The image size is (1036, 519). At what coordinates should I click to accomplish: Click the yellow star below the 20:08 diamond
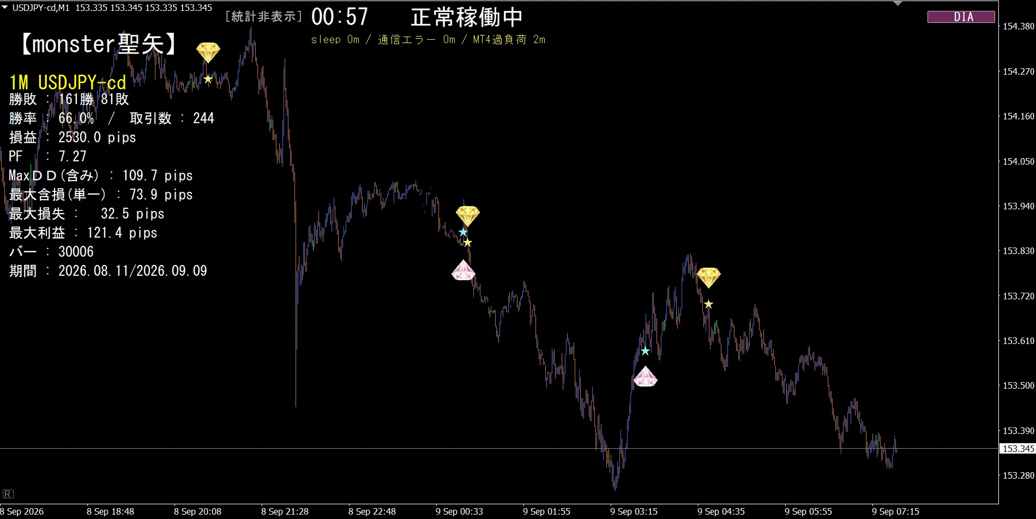coord(208,79)
